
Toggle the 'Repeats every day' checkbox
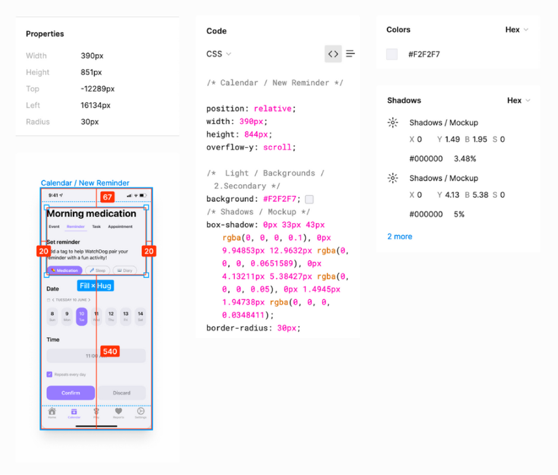click(x=49, y=375)
